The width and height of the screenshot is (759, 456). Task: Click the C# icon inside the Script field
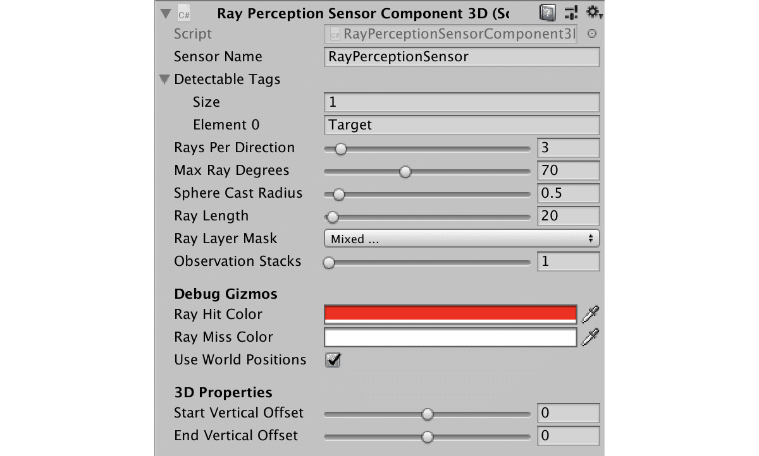coord(333,34)
